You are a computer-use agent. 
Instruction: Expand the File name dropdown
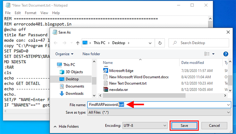coord(228,105)
